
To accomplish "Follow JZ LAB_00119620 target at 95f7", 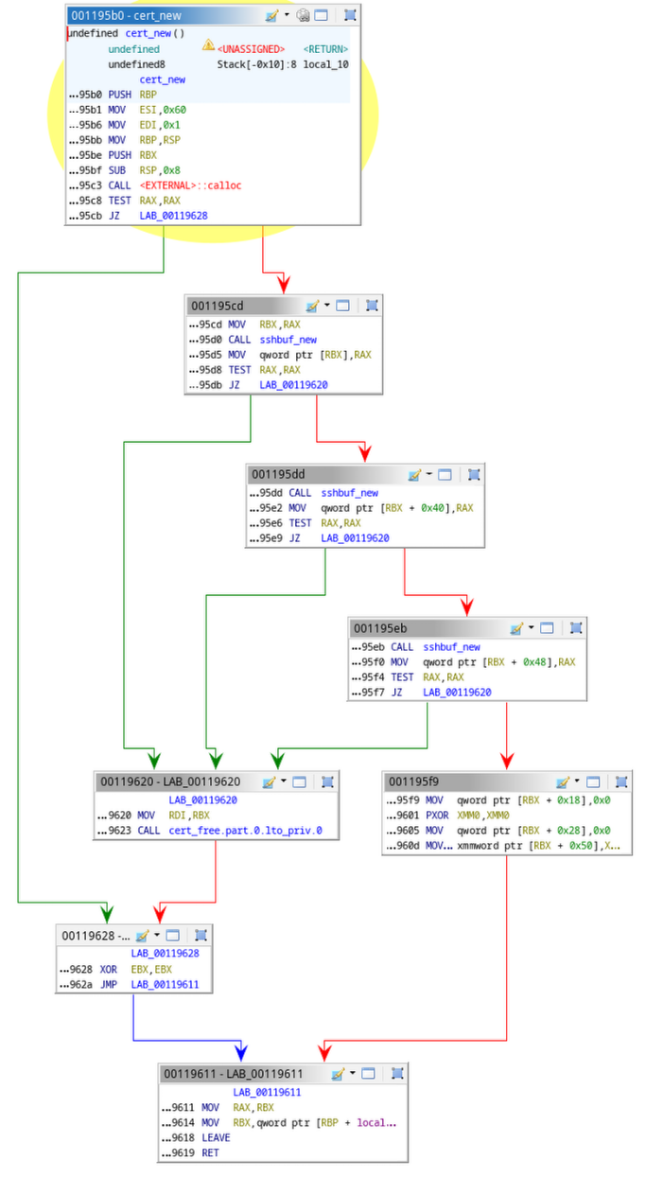I will [x=458, y=693].
